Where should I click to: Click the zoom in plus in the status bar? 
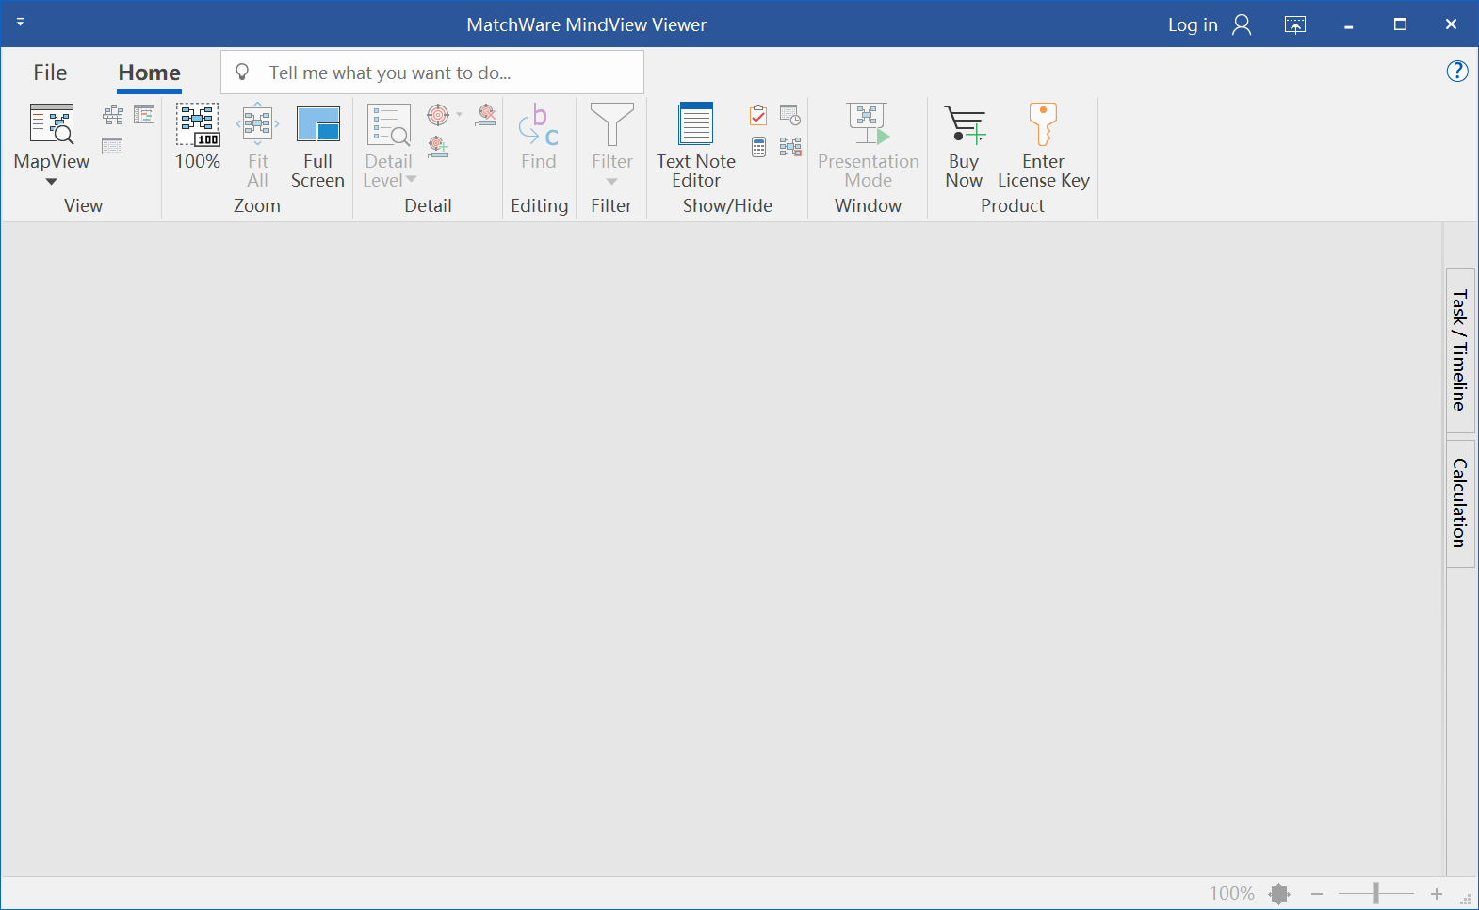click(1437, 893)
